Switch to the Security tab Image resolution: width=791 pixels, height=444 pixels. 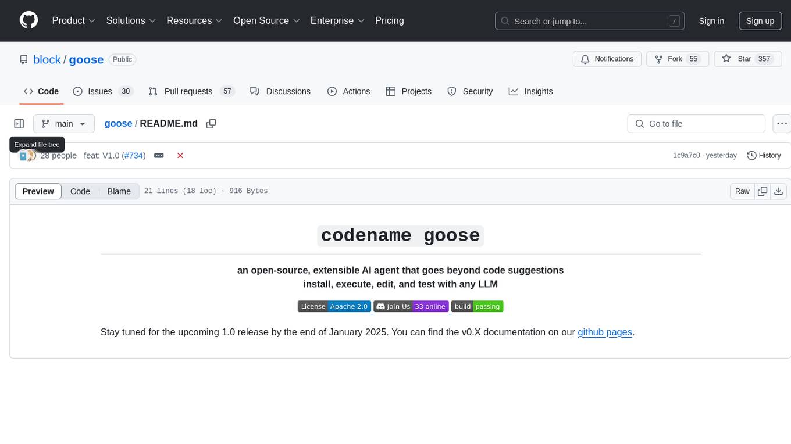coord(470,91)
